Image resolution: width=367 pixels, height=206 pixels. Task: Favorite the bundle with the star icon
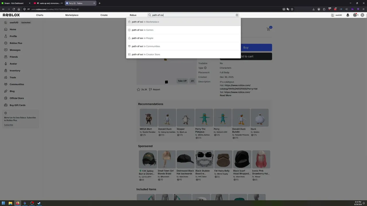(x=138, y=89)
